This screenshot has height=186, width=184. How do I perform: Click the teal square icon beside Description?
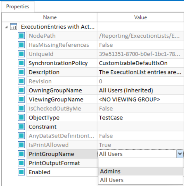(22, 72)
